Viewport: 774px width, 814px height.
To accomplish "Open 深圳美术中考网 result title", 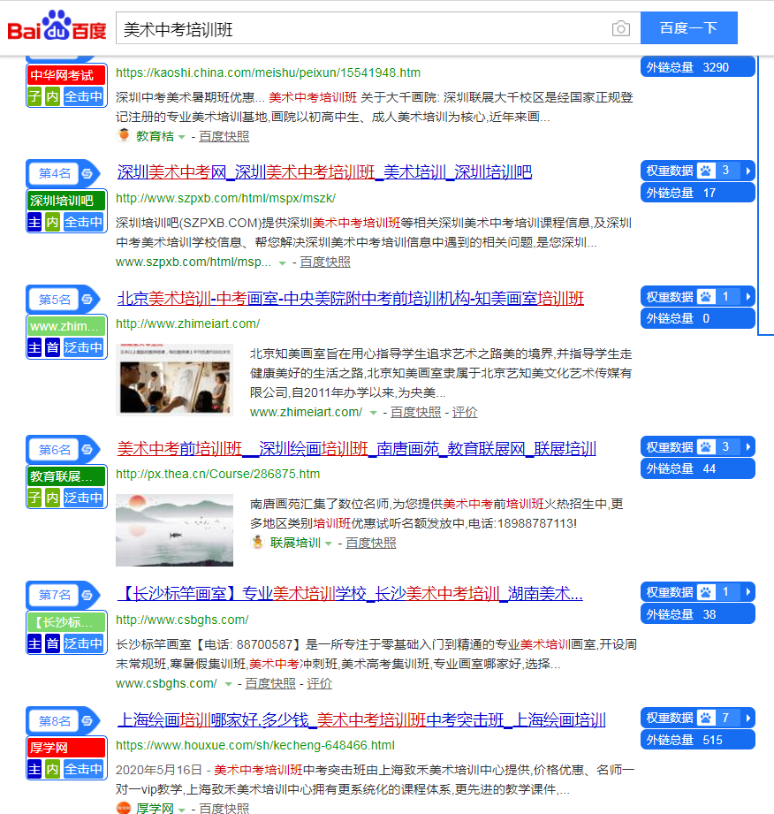I will point(324,171).
